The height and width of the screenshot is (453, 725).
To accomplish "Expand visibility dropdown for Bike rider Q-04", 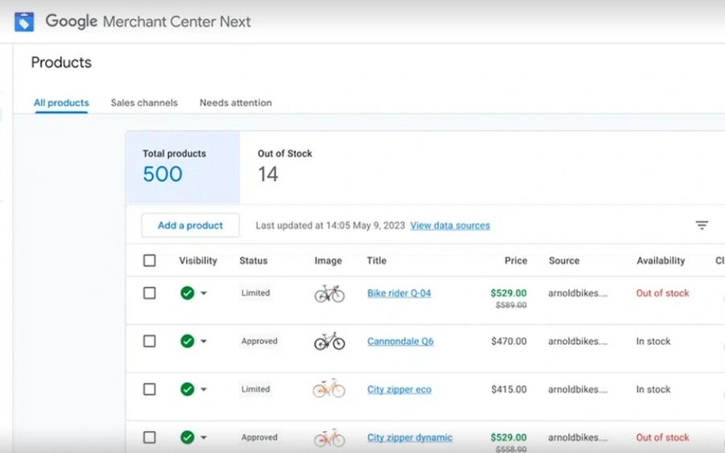I will (204, 293).
